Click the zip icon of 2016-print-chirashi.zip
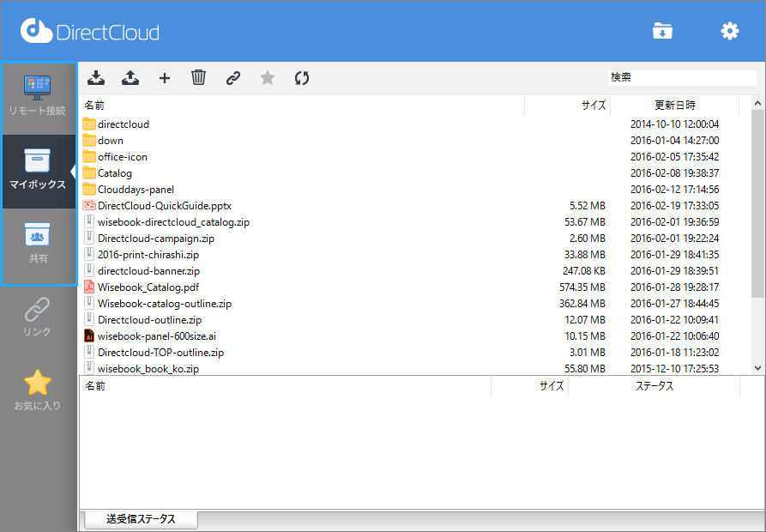 click(89, 254)
